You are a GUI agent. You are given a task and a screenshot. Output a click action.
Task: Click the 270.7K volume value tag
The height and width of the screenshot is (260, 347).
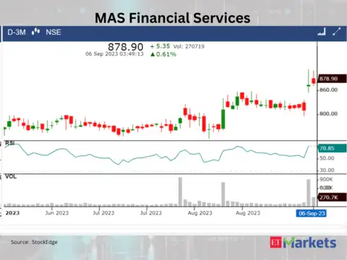pos(333,197)
